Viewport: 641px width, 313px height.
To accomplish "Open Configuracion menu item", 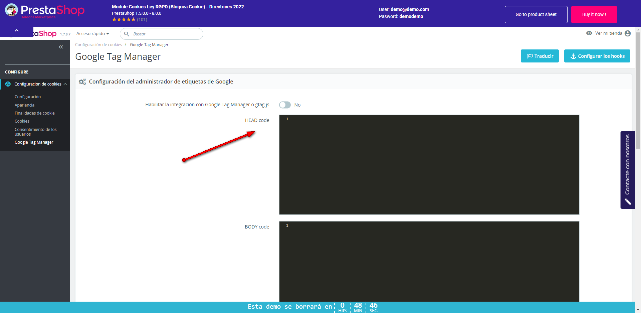I will click(x=28, y=97).
